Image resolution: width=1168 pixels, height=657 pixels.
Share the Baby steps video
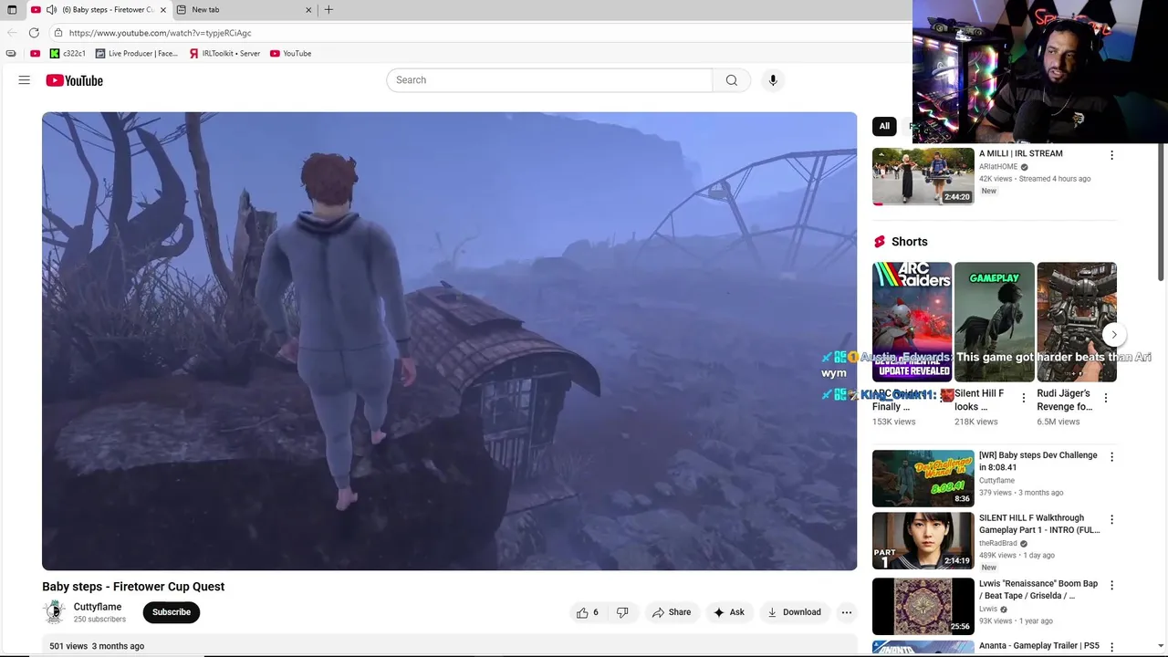click(672, 612)
